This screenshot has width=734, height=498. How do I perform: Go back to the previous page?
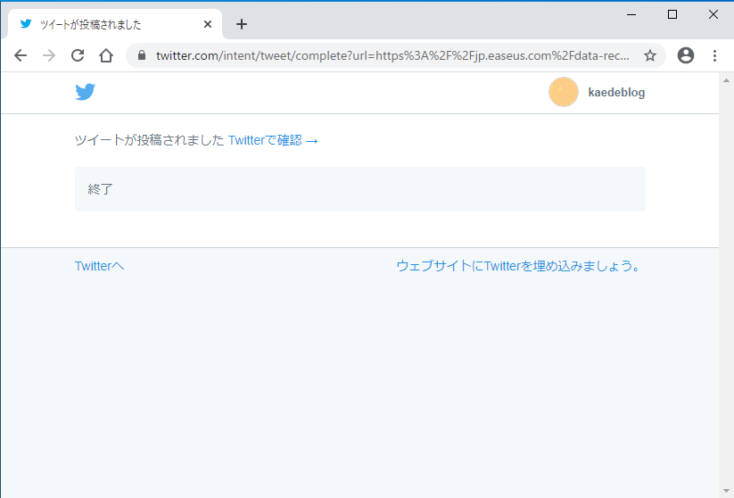pos(21,55)
